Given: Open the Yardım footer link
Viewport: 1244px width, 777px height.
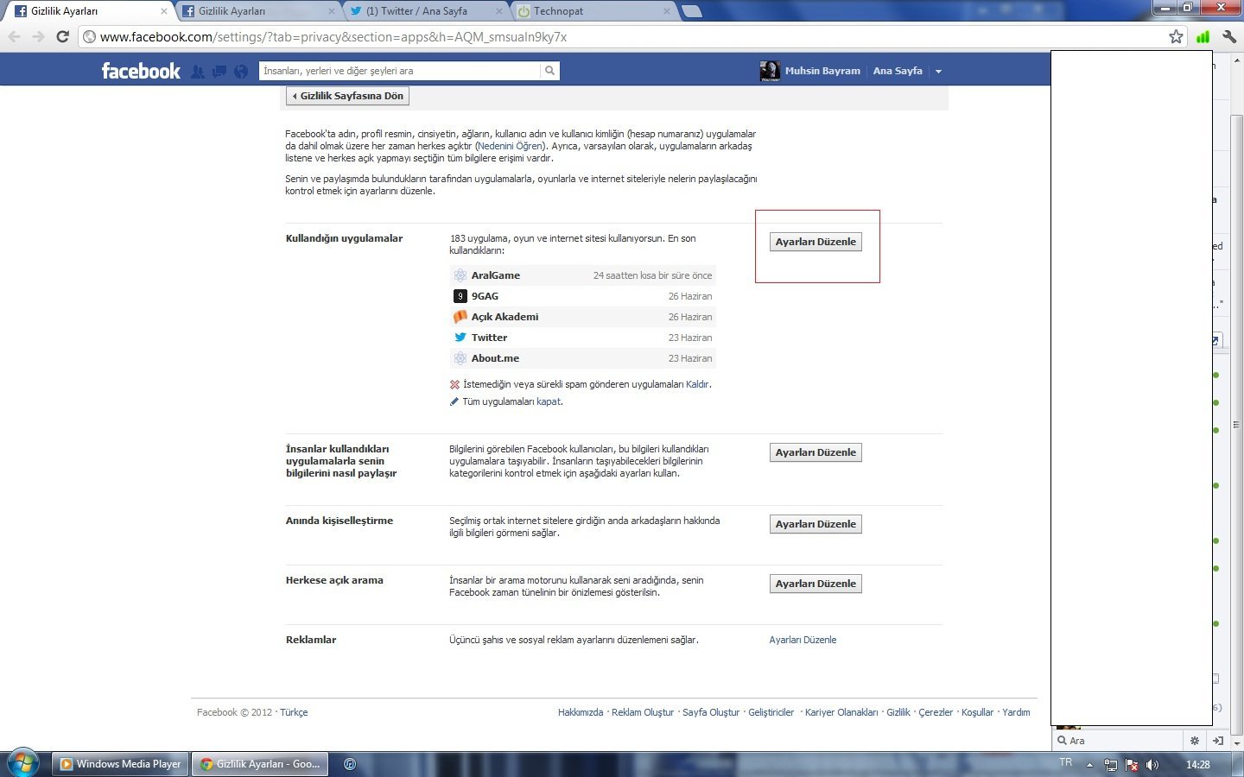Looking at the screenshot, I should tap(1016, 712).
